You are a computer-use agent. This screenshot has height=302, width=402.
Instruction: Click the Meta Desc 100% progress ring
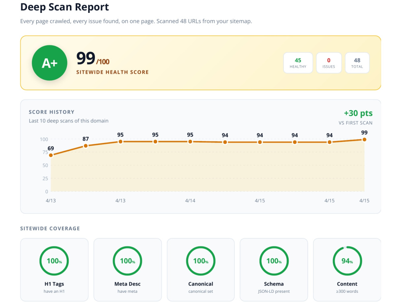click(x=127, y=261)
